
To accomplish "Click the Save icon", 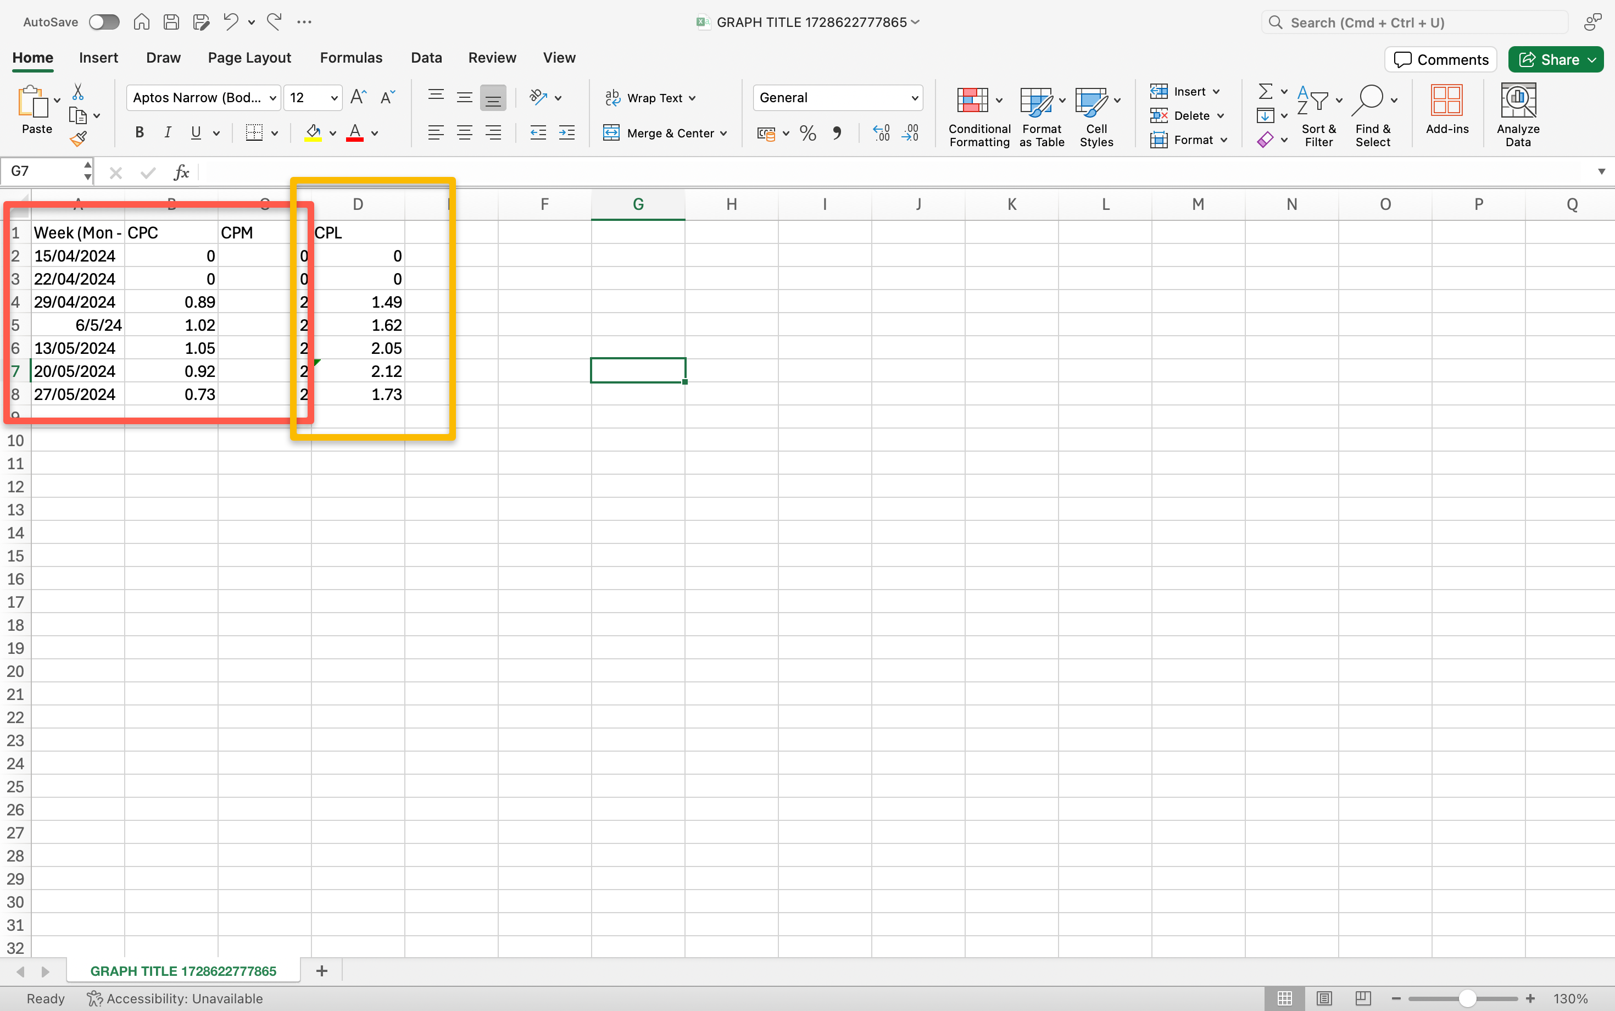I will click(x=171, y=22).
